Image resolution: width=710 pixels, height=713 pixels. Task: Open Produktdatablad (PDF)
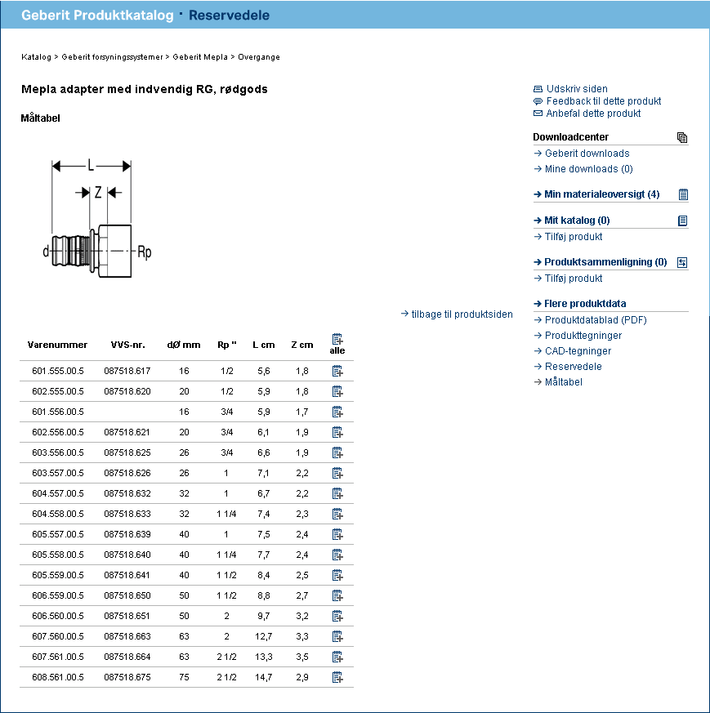(x=596, y=319)
